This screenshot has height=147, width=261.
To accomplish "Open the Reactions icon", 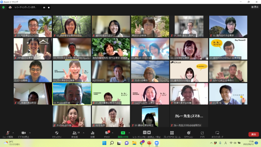I will pyautogui.click(x=189, y=133).
